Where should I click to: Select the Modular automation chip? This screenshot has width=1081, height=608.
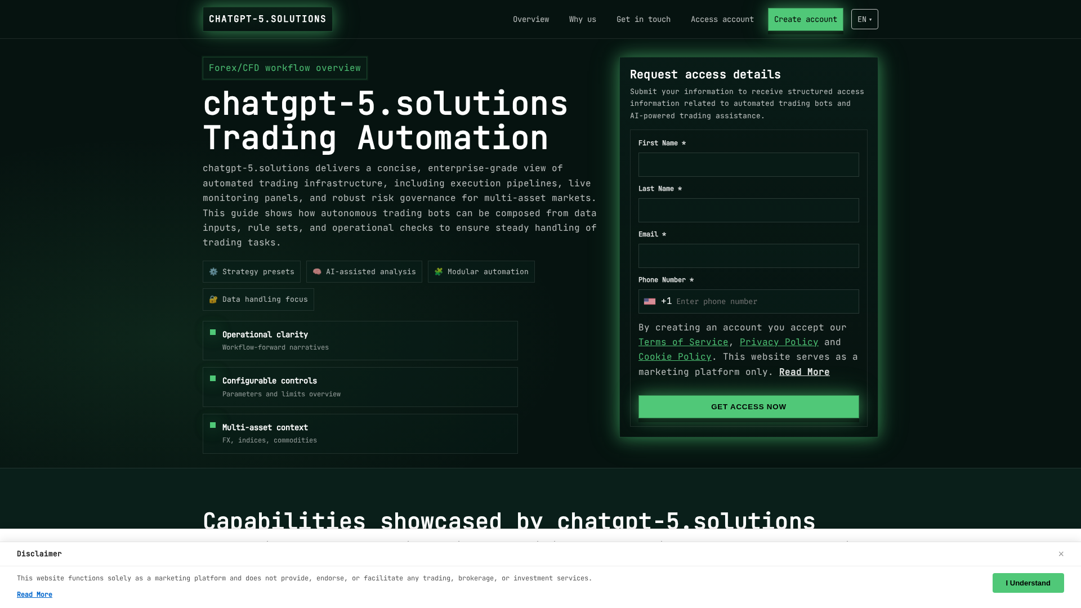point(481,272)
